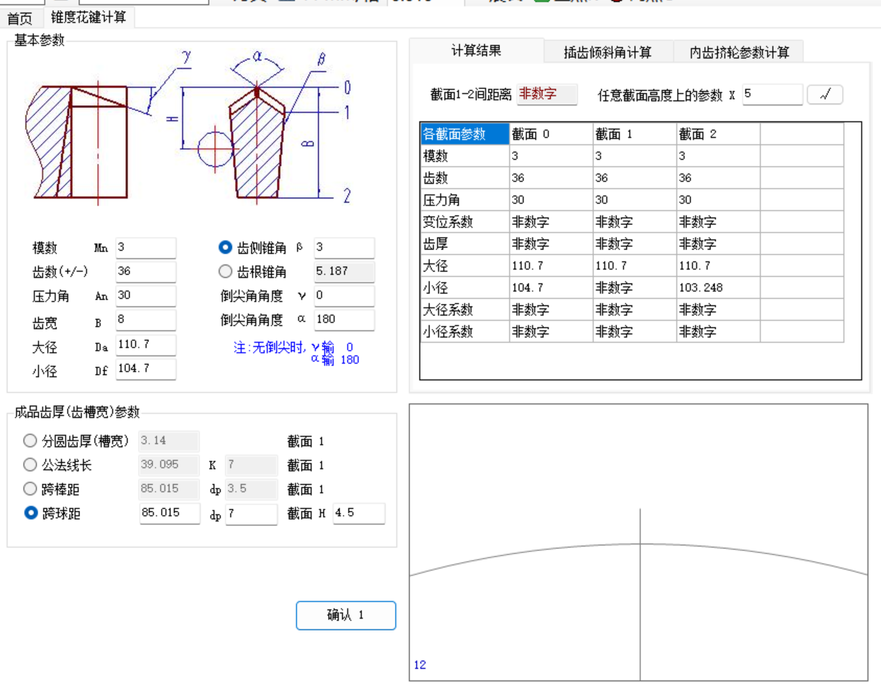This screenshot has height=687, width=881.
Task: Enable the 跨球距 option
Action: click(x=30, y=514)
